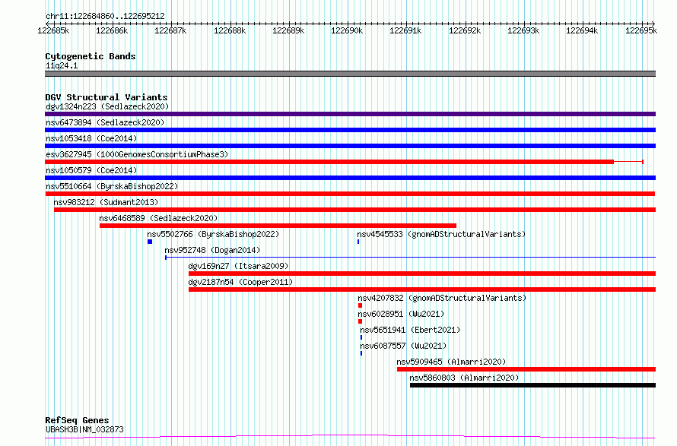Open the nsv5651941 (Ebert2021) label
677x446 pixels.
[410, 330]
